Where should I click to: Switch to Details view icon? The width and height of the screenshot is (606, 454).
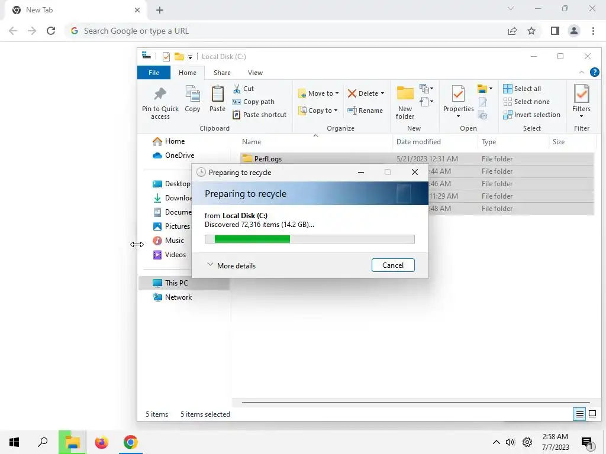[x=579, y=414]
